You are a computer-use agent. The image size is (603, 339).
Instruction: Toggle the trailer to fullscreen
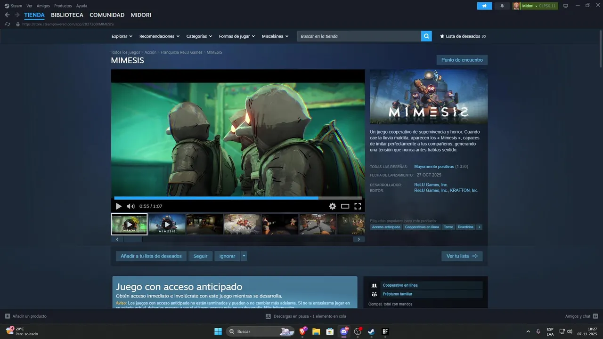(358, 206)
